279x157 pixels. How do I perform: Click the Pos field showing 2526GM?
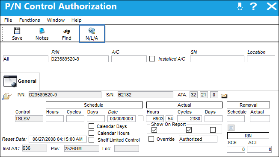coord(82,148)
